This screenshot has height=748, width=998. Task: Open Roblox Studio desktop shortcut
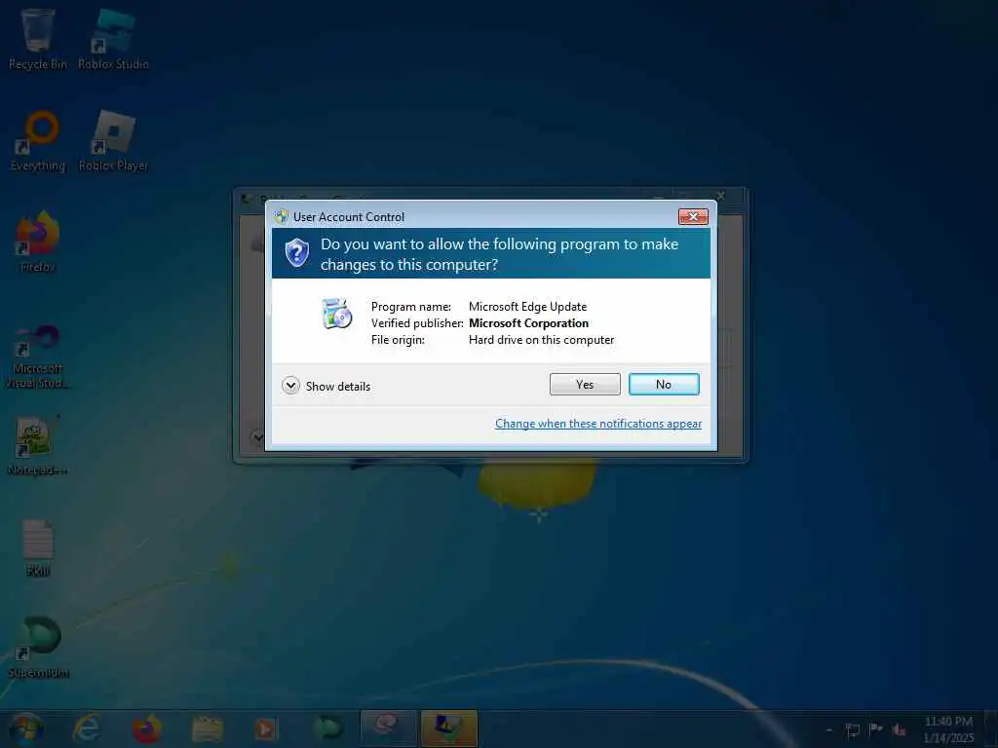(x=113, y=39)
